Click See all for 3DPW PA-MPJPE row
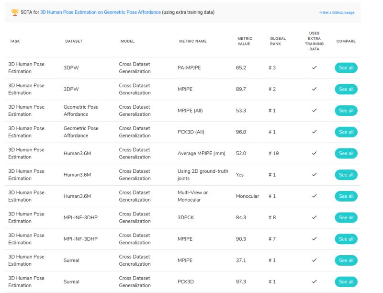Image resolution: width=383 pixels, height=293 pixels. pos(346,68)
